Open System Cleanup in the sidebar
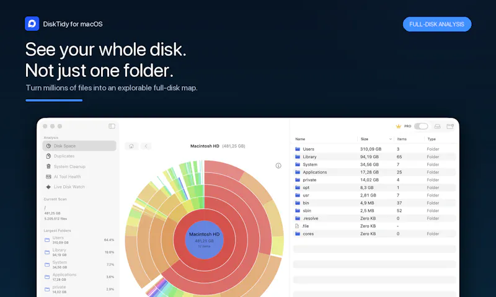Viewport: 496px width, 297px height. 79,166
